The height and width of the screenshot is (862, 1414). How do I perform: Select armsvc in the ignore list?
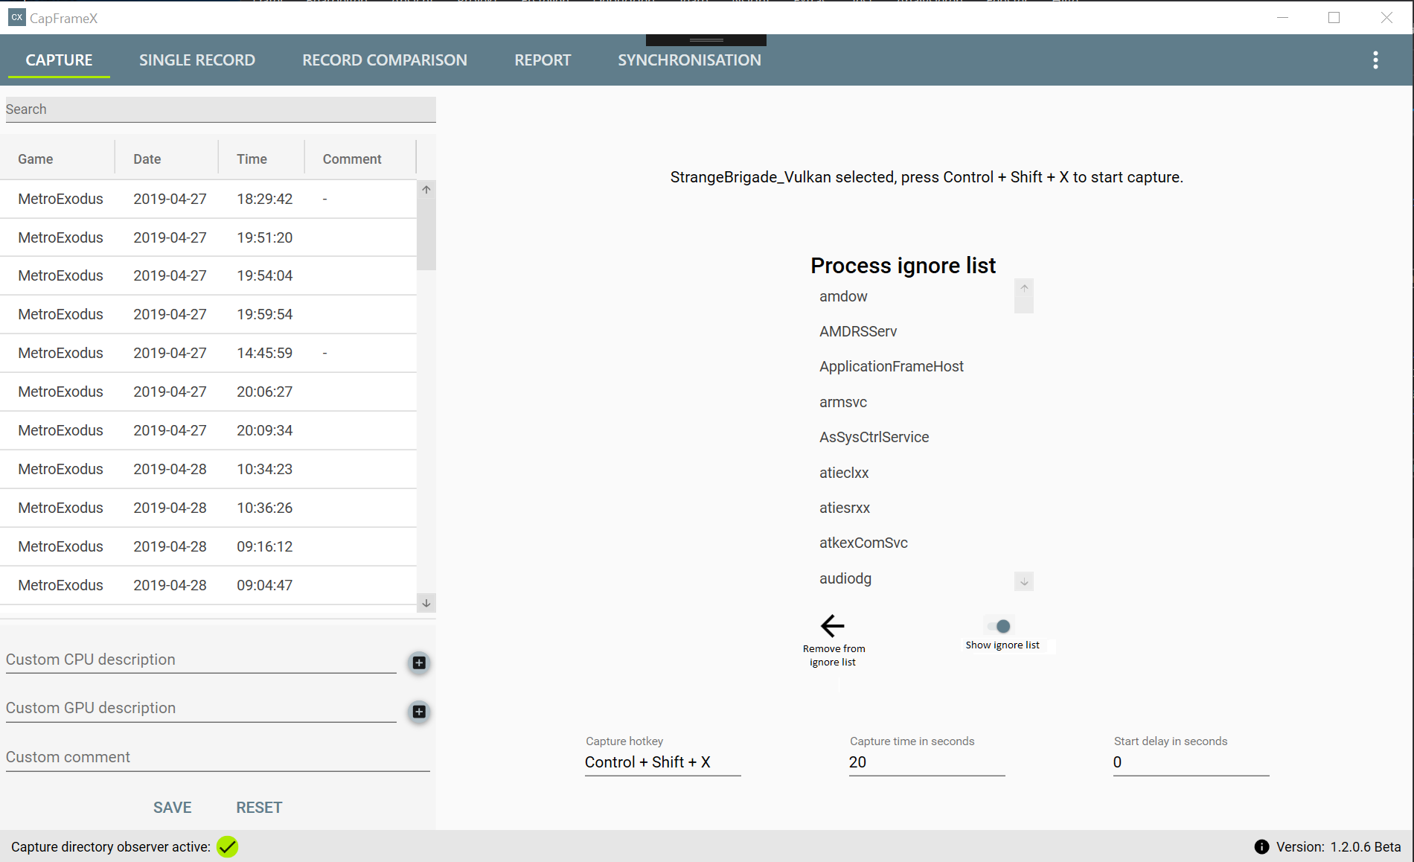(x=843, y=402)
